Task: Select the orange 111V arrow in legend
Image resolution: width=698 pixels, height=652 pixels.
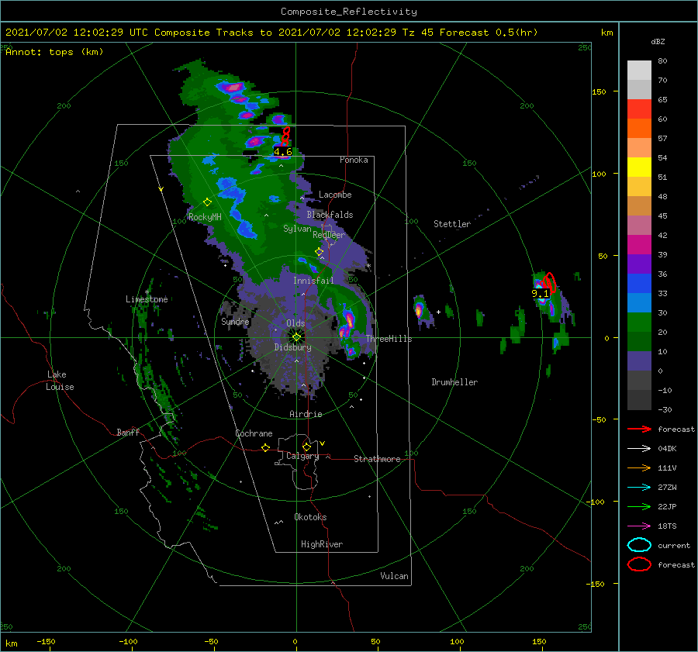Action: 639,467
